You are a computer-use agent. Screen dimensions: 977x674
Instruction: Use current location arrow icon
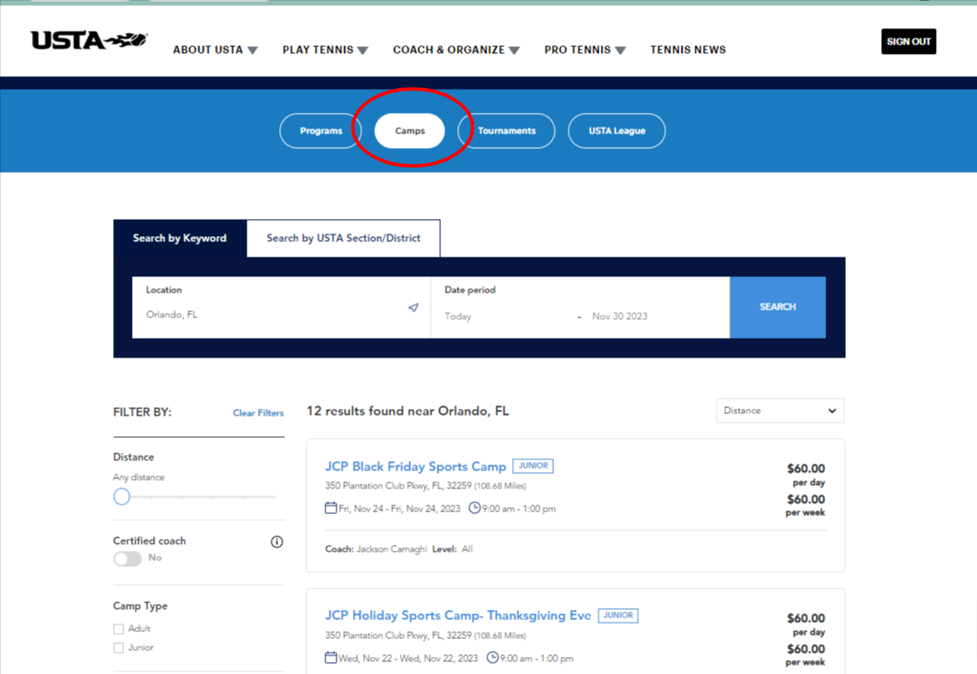point(413,307)
